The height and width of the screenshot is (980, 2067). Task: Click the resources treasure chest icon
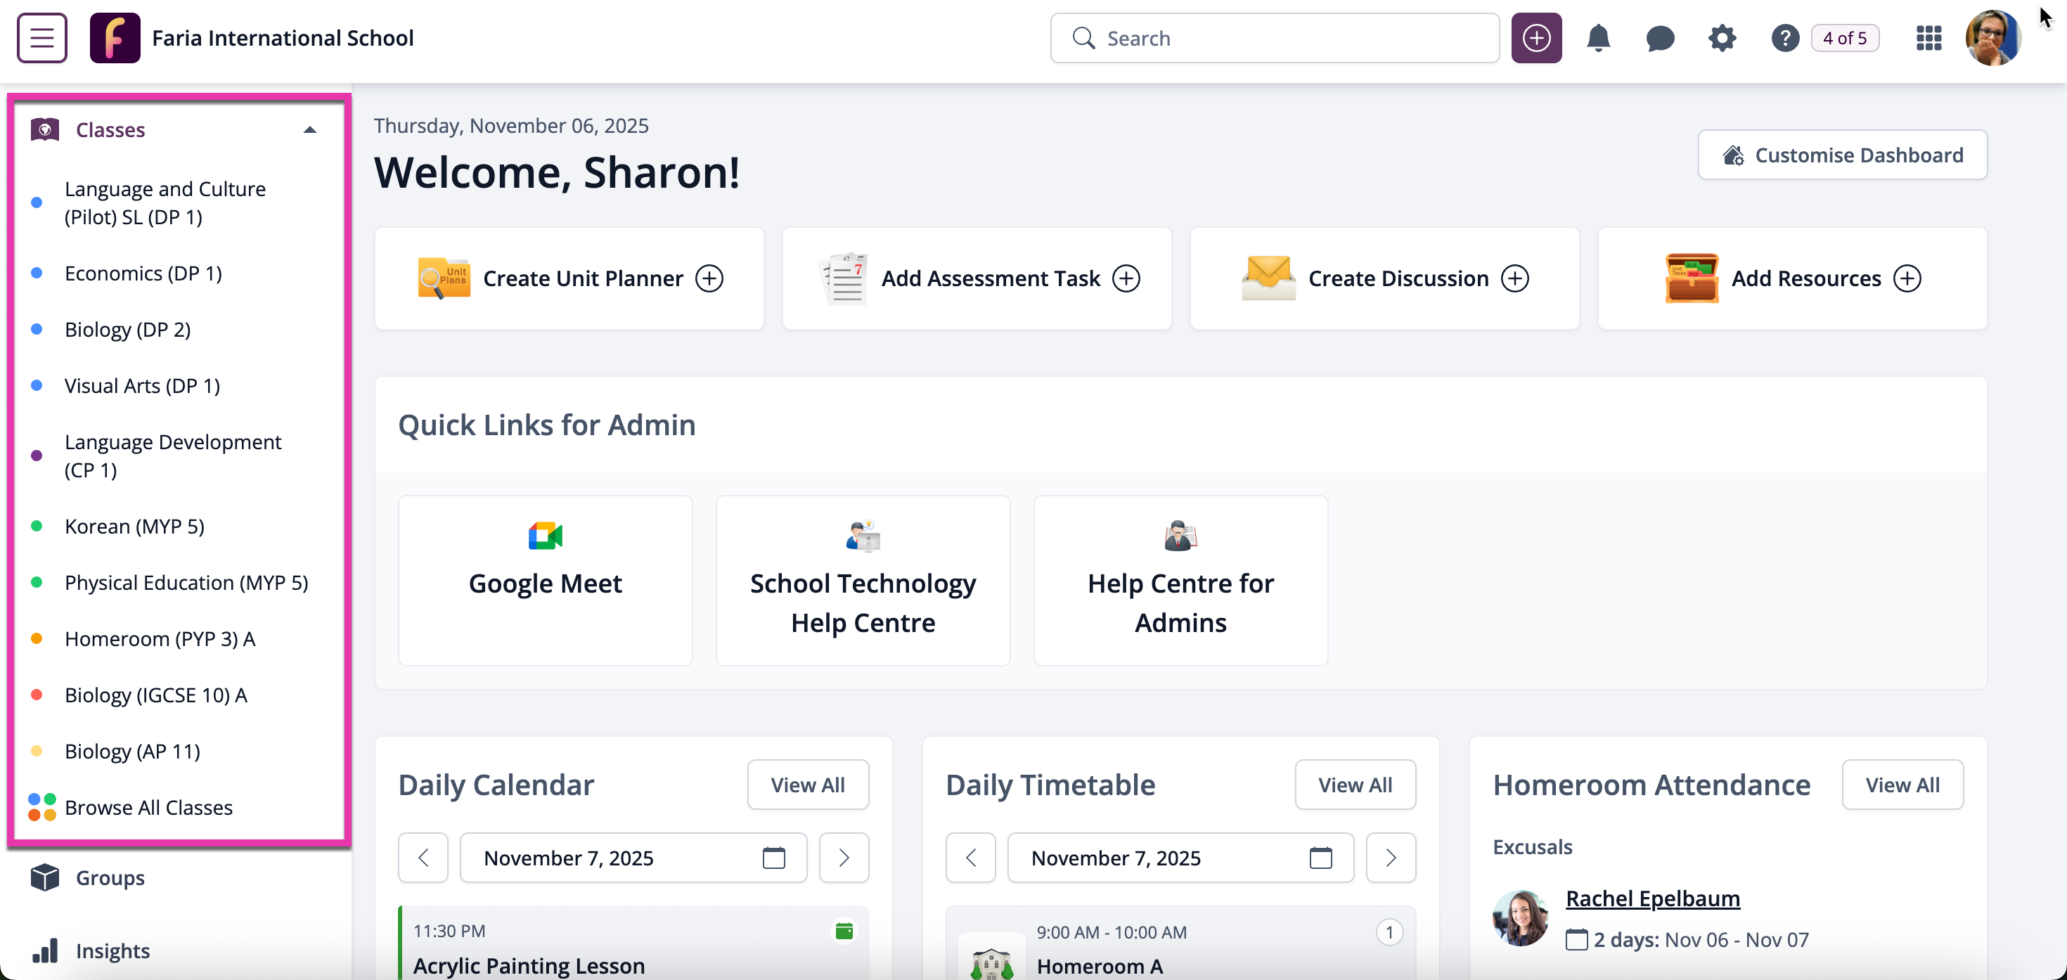pos(1692,278)
